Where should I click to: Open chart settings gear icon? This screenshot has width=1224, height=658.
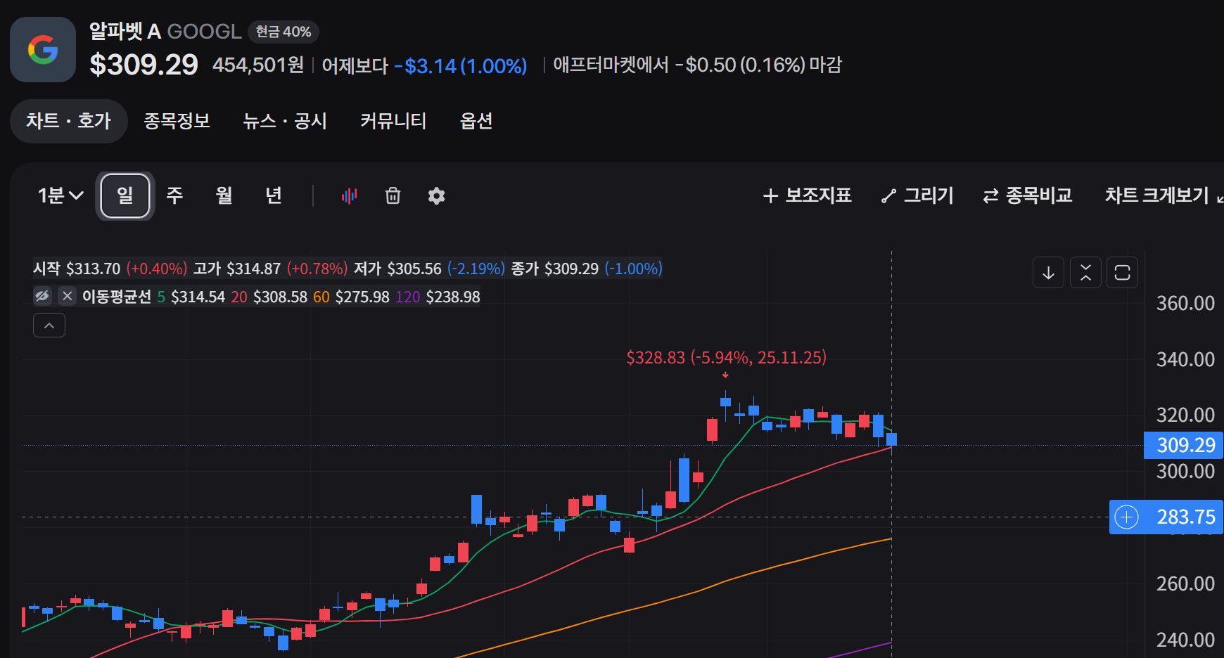[437, 195]
